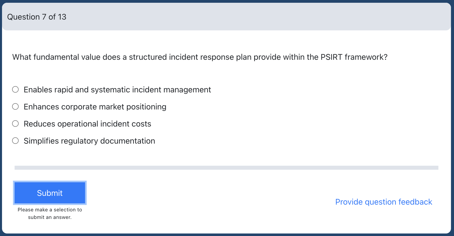Mark the 'Simplifies regulatory documentation' radio button
Viewport: 454px width, 236px height.
(x=15, y=141)
